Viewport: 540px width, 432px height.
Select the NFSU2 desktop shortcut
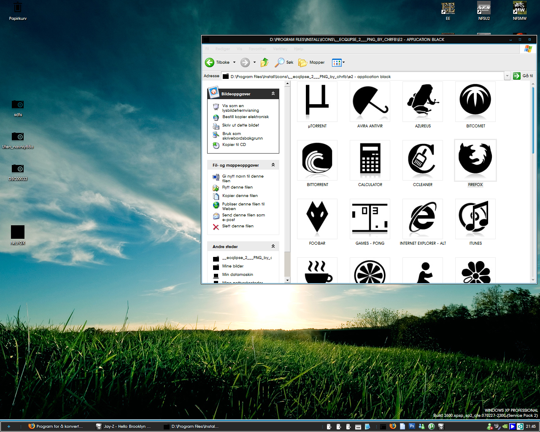tap(484, 11)
